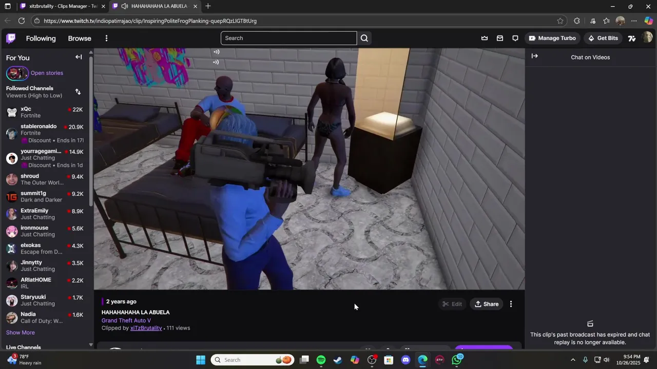Viewport: 657px width, 369px height.
Task: Open shroud's channel in sidebar
Action: 45,179
